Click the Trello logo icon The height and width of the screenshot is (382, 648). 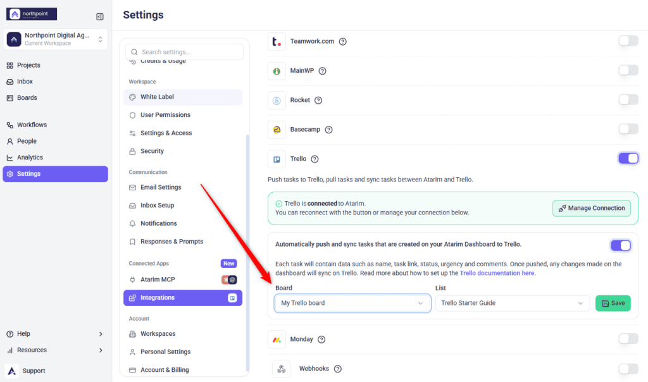(277, 159)
